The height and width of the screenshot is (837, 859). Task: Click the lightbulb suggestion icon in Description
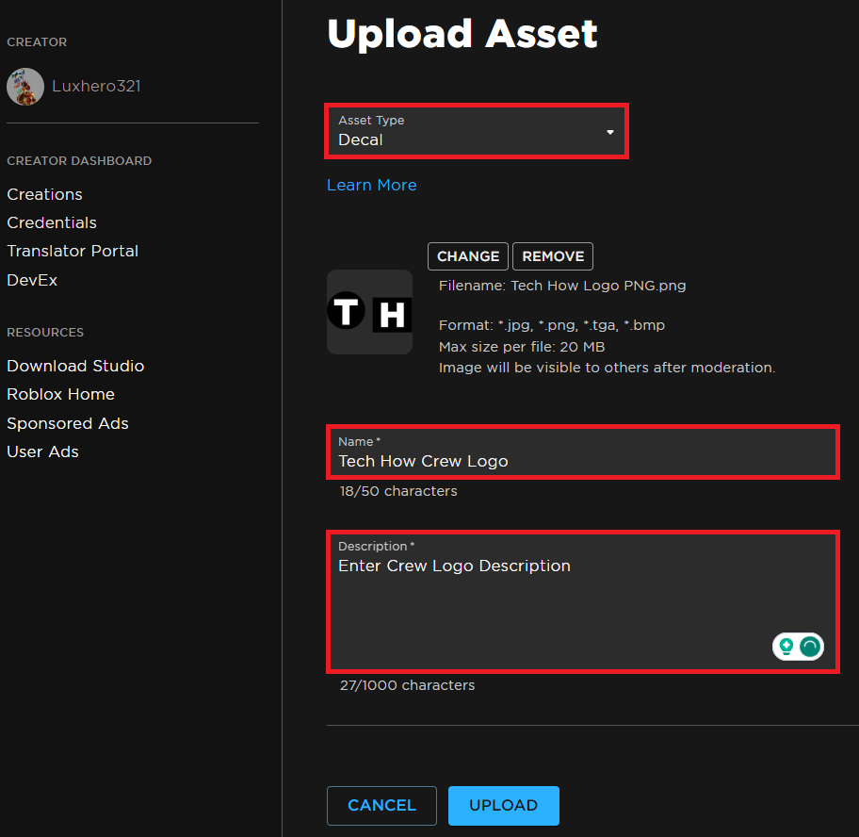786,647
